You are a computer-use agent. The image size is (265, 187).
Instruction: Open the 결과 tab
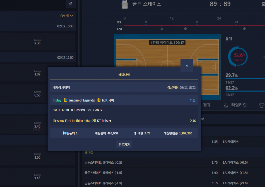[207, 105]
